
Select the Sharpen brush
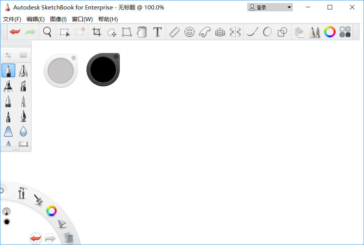[8, 144]
